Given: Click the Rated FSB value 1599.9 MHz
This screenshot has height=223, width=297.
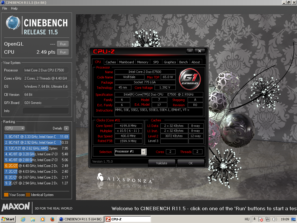Looking at the screenshot, I should coord(128,141).
